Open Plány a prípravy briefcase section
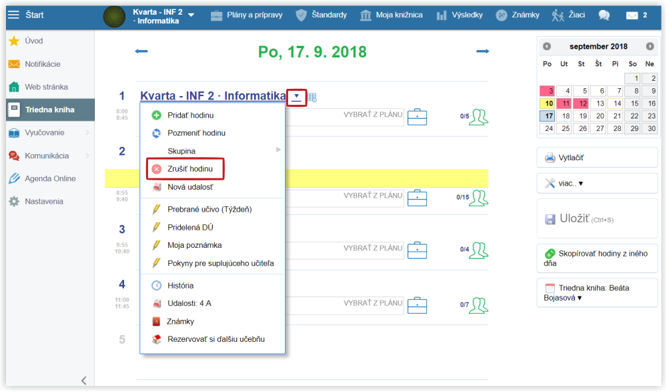 [x=246, y=15]
